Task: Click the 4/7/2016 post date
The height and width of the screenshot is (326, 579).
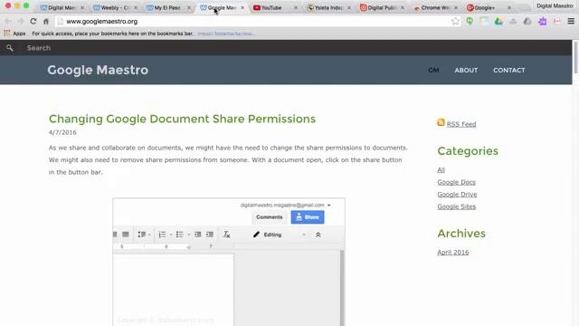Action: [x=62, y=132]
